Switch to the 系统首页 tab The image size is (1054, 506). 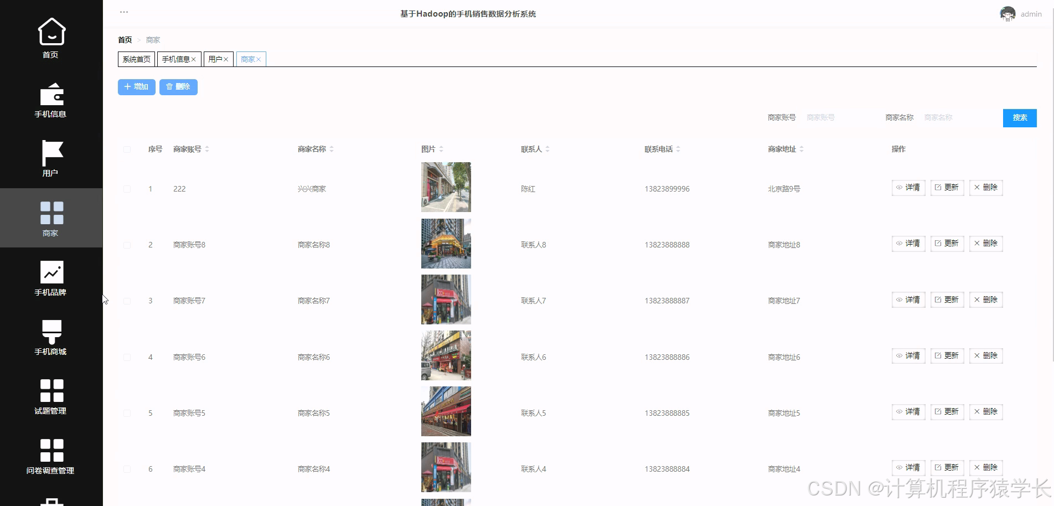click(136, 59)
